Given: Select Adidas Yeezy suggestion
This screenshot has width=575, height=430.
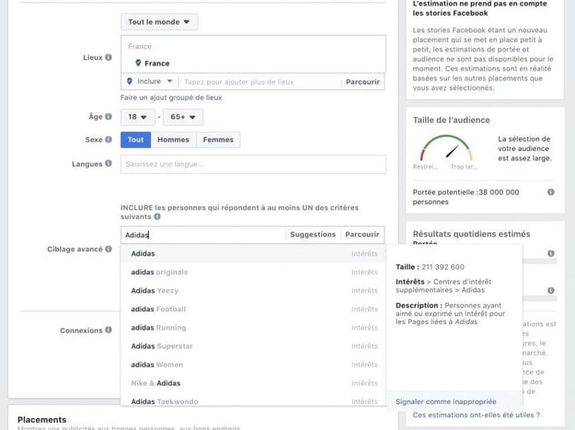Looking at the screenshot, I should pyautogui.click(x=253, y=291).
